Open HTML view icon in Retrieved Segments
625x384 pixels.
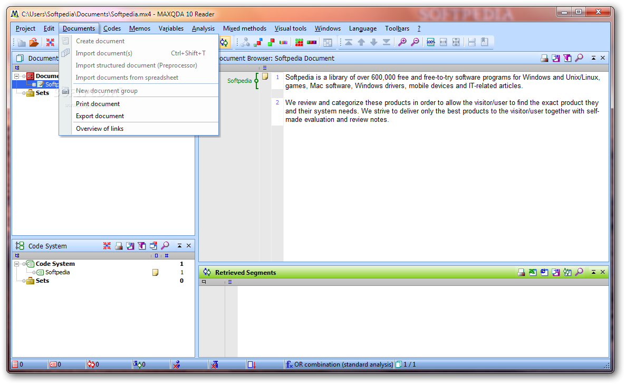[x=544, y=272]
